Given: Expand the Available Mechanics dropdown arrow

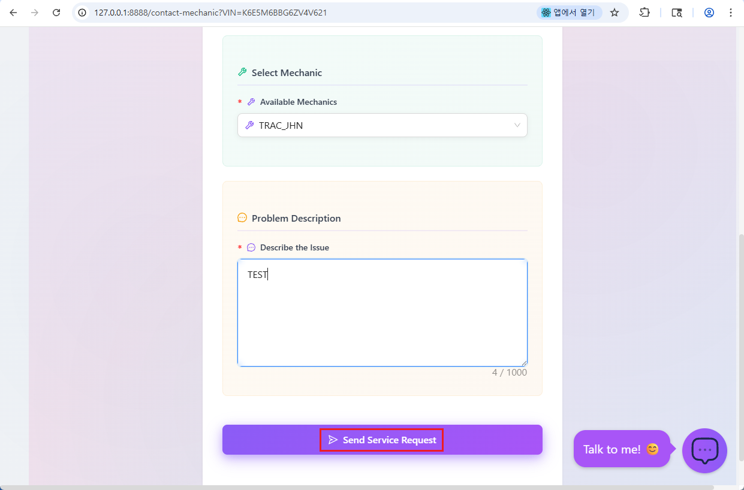Looking at the screenshot, I should point(517,125).
